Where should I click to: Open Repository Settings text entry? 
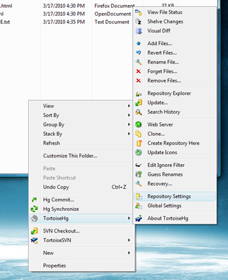[169, 196]
